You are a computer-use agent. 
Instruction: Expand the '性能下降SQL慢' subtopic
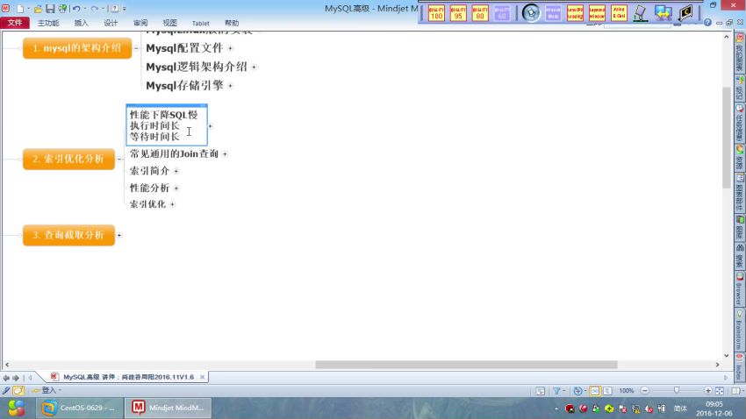[210, 126]
